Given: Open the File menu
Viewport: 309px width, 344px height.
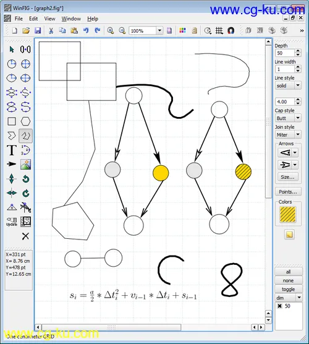Looking at the screenshot, I should (19, 19).
